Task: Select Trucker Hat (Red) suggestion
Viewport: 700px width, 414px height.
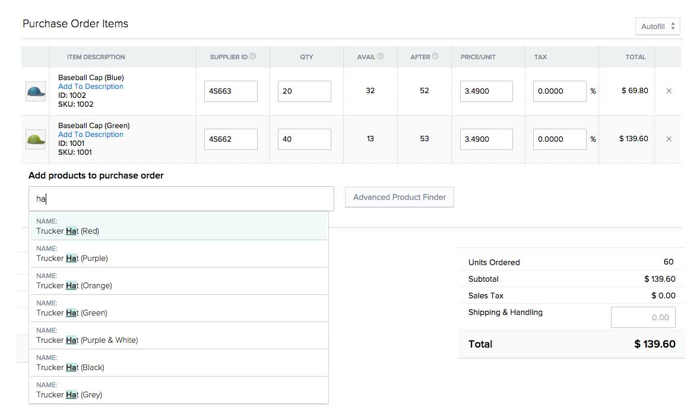Action: pyautogui.click(x=178, y=227)
